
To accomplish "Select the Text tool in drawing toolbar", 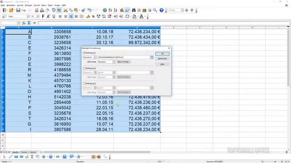I will pyautogui.click(x=32, y=157).
